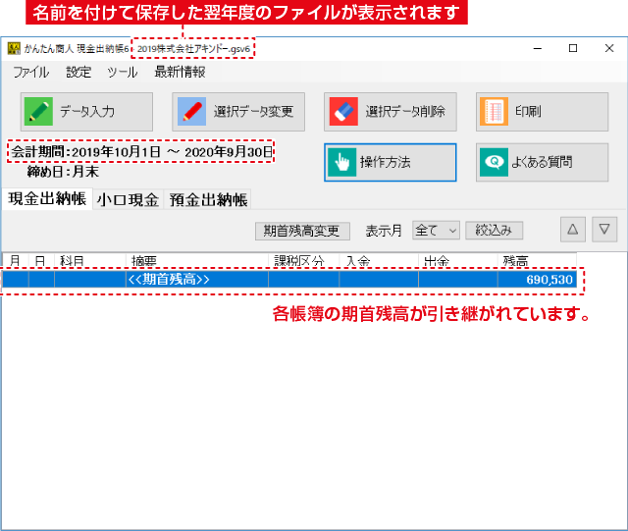Close the かんたん商人 window
Screen dimensions: 628x531
(609, 48)
